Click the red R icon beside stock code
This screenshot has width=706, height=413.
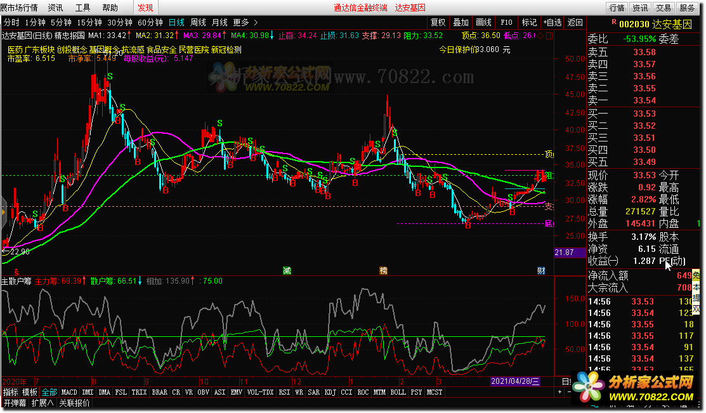coord(613,22)
